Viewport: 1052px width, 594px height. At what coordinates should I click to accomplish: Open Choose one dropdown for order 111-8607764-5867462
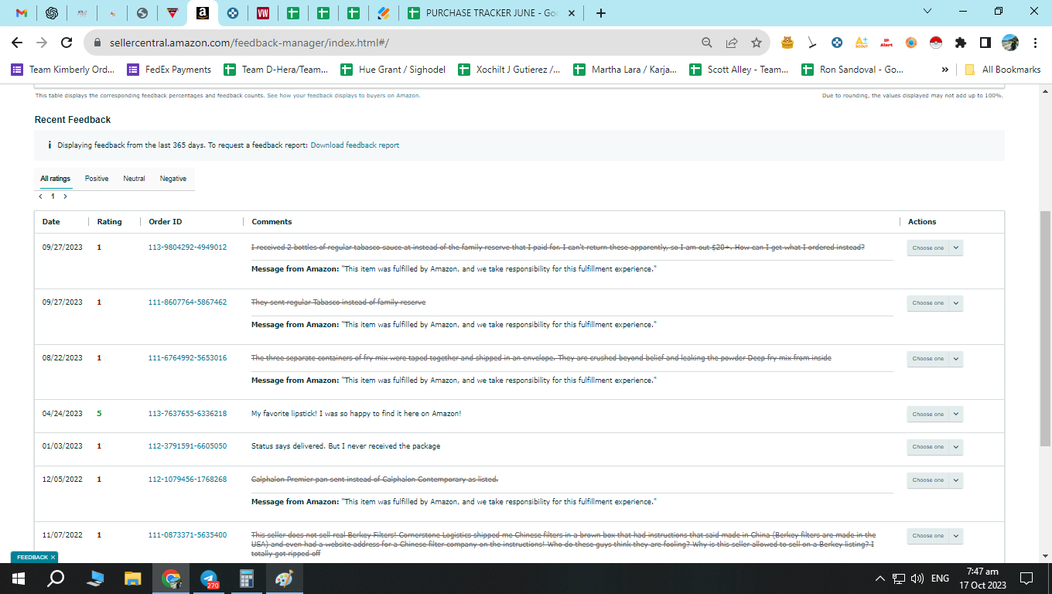click(934, 303)
